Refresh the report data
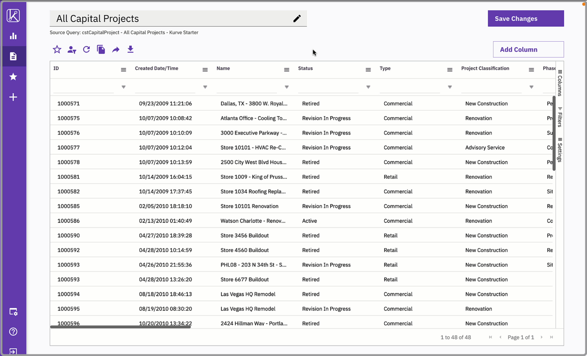 tap(86, 50)
